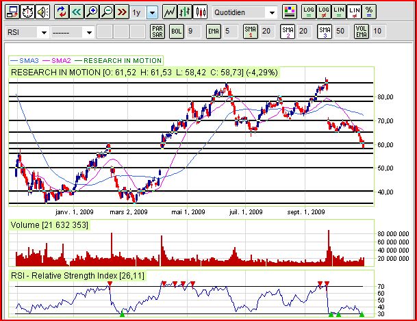Screen dimensions: 417x321
Task: Select LOG not-equal scale button
Action: pos(324,12)
